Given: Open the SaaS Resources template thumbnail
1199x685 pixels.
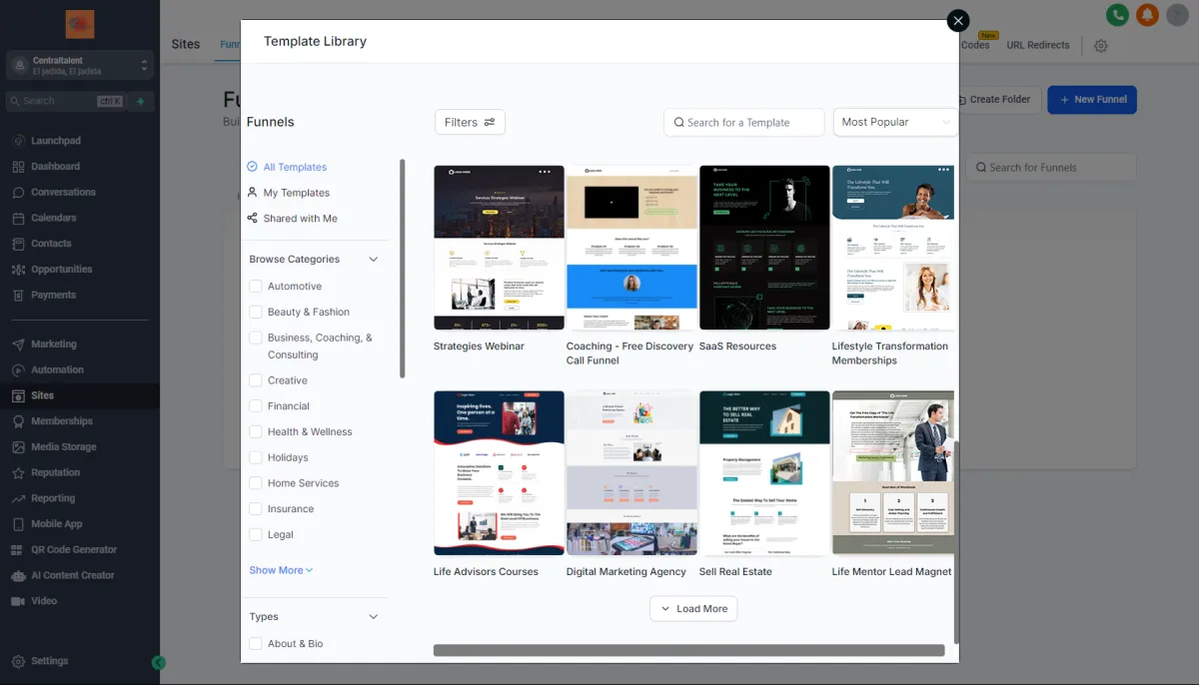Looking at the screenshot, I should [x=764, y=248].
